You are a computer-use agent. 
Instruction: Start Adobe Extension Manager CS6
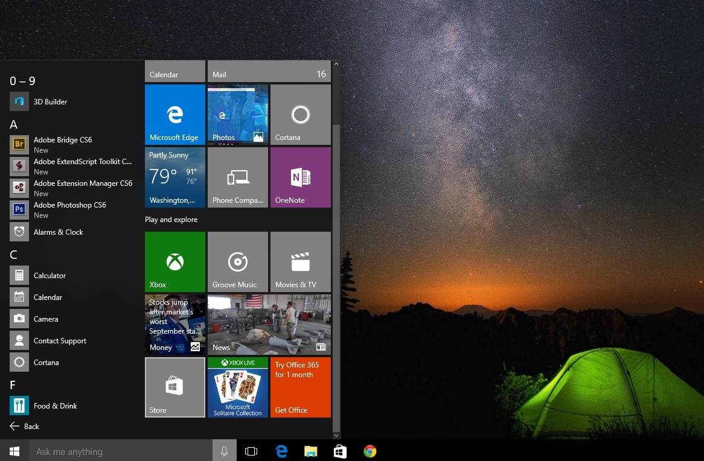[x=72, y=188]
